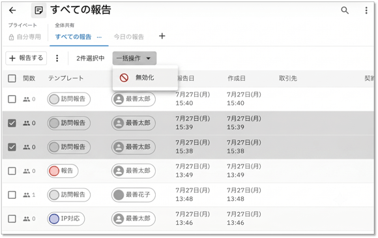The width and height of the screenshot is (378, 238).
Task: Uncheck the 15:38 訪問報告 row checkbox
Action: click(x=12, y=147)
